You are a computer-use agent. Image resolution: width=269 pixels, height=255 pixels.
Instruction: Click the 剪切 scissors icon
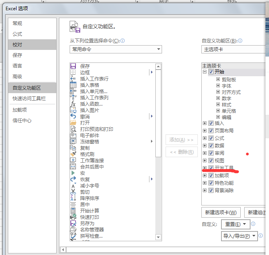click(73, 192)
